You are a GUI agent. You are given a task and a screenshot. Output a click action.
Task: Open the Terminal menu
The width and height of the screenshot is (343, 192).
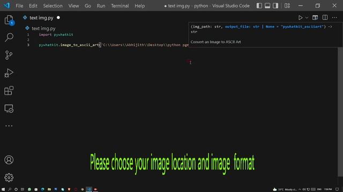coord(120,6)
